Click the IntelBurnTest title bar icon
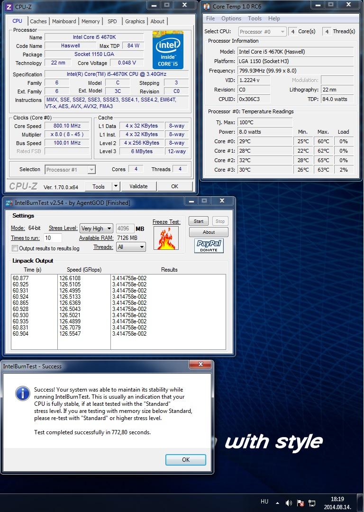Image resolution: width=364 pixels, height=512 pixels. click(9, 203)
